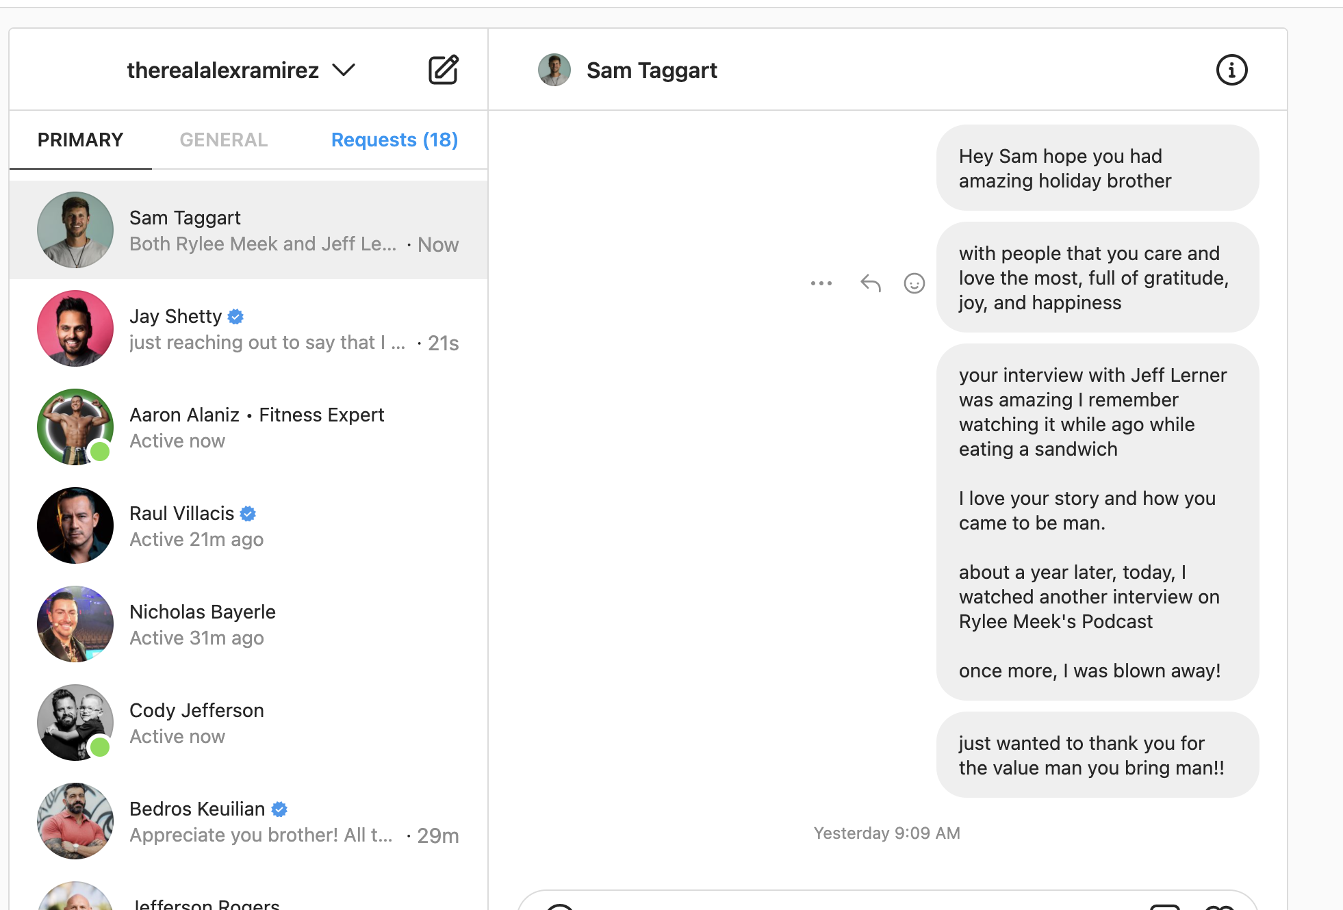The height and width of the screenshot is (910, 1343).
Task: Open the three-dots message options
Action: point(821,283)
